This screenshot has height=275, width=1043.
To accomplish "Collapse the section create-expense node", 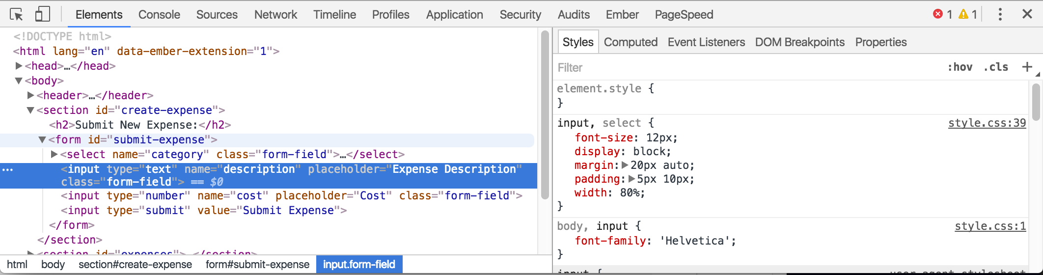I will pos(30,110).
